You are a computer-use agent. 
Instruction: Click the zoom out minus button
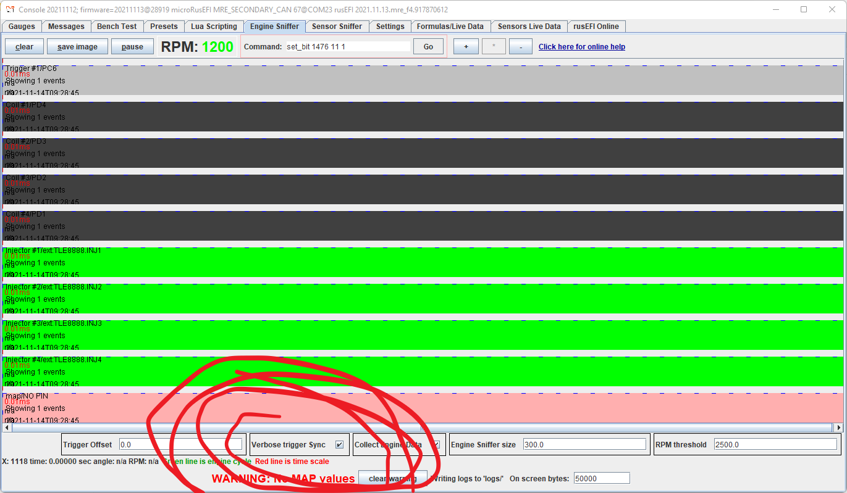tap(521, 46)
